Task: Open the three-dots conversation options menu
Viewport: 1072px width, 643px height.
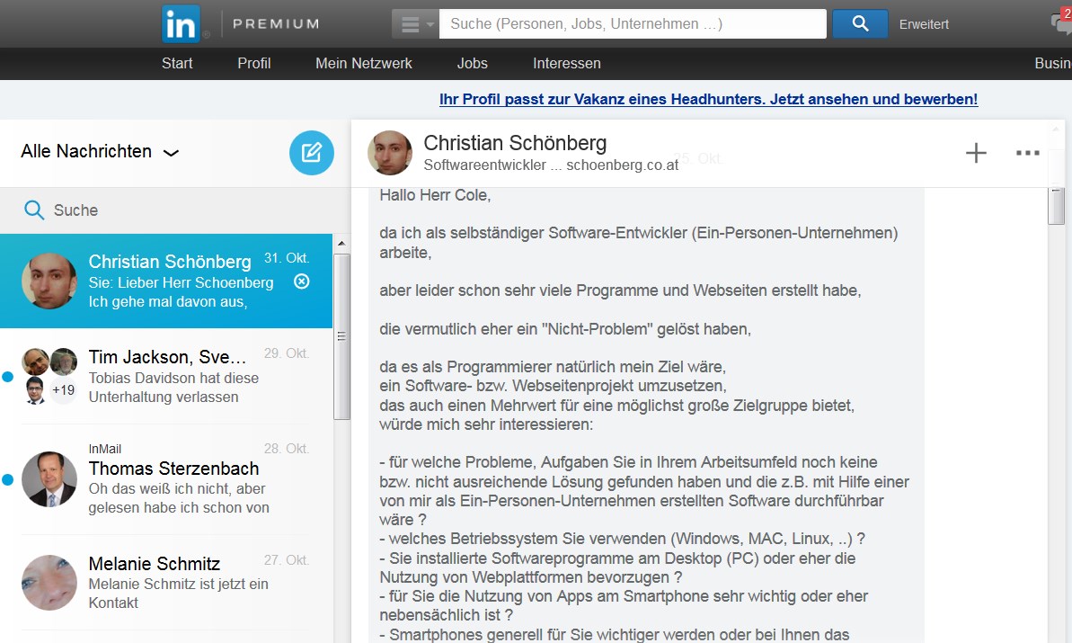Action: click(x=1027, y=153)
